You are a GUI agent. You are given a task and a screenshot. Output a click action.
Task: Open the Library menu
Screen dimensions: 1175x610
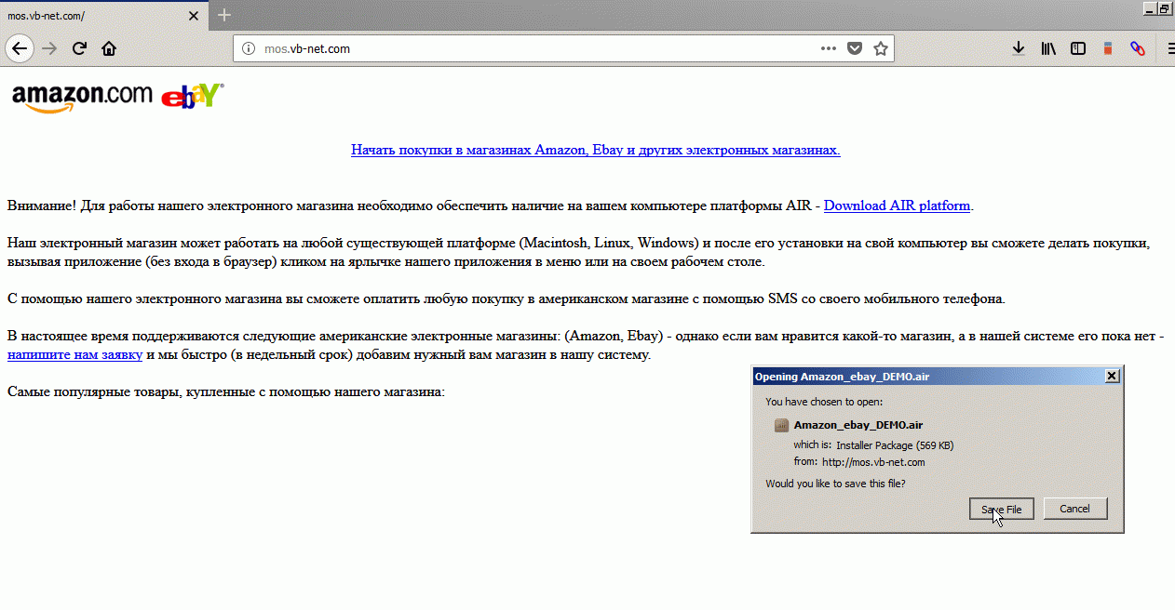click(x=1048, y=48)
